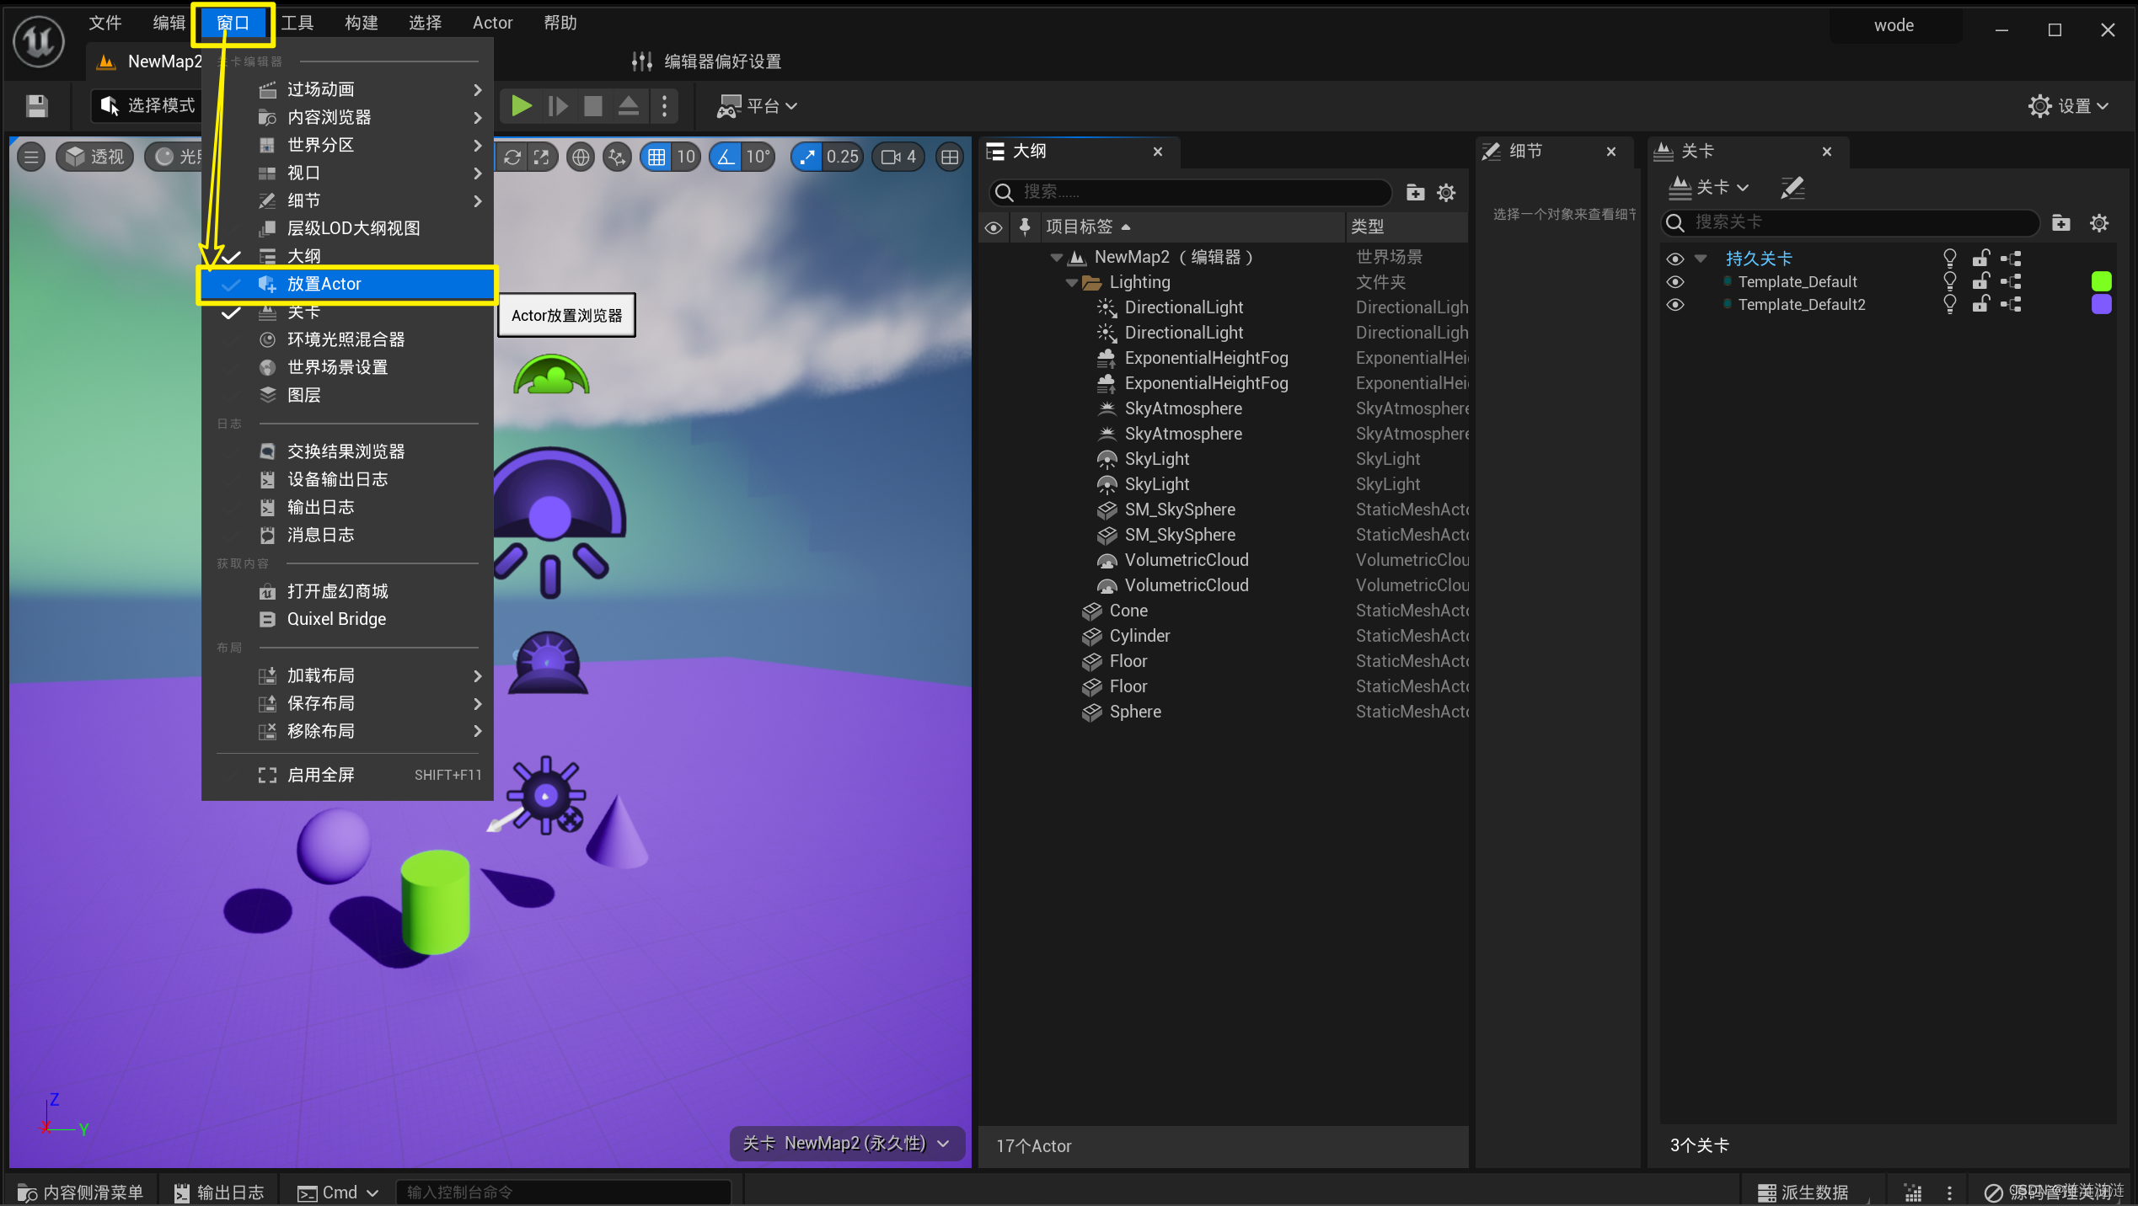
Task: Toggle rotation angle snap icon
Action: 726,157
